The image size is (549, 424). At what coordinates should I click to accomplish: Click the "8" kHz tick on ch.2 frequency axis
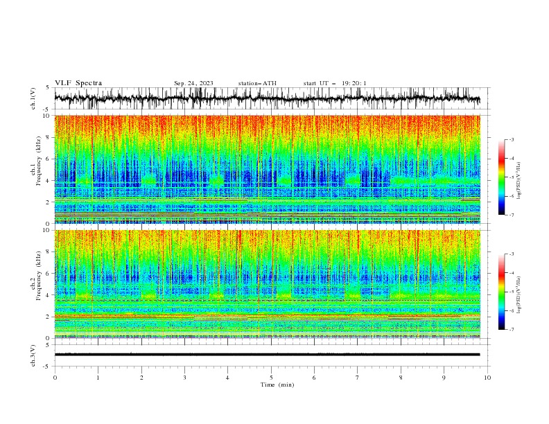point(48,252)
